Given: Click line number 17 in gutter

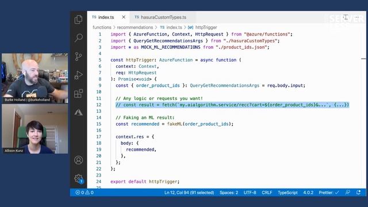Looking at the screenshot, I should point(99,137).
